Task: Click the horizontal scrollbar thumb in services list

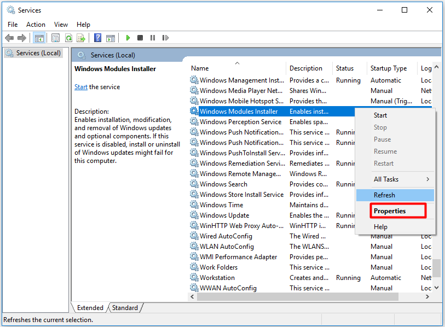Action: [298, 297]
